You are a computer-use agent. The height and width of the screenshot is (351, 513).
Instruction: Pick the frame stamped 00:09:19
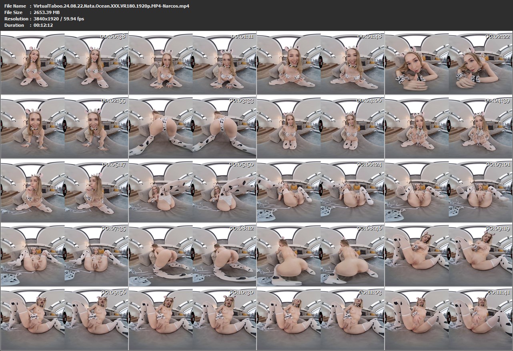point(449,255)
